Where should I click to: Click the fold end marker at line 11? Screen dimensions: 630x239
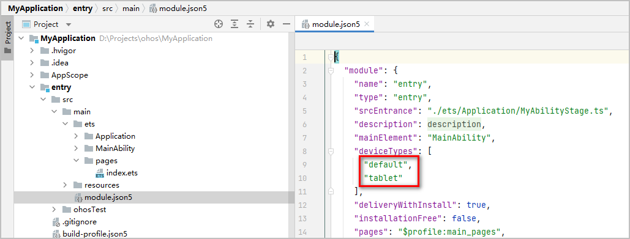[x=331, y=192]
